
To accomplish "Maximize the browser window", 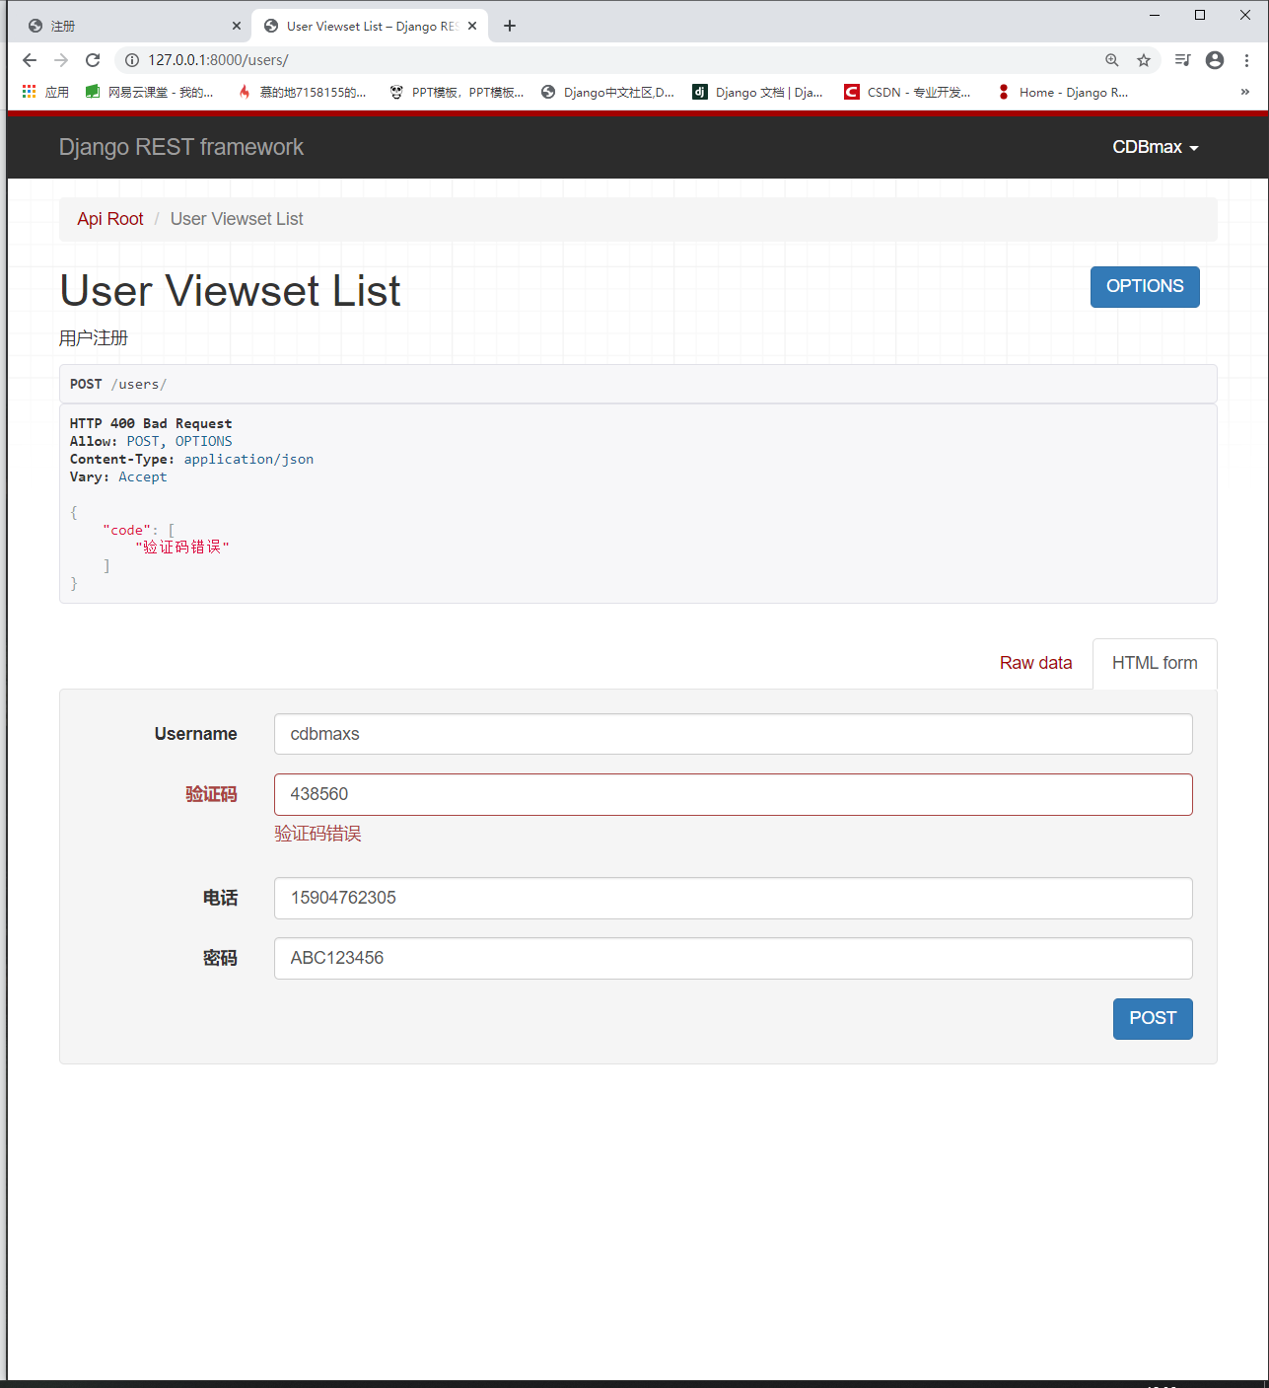I will click(x=1200, y=15).
